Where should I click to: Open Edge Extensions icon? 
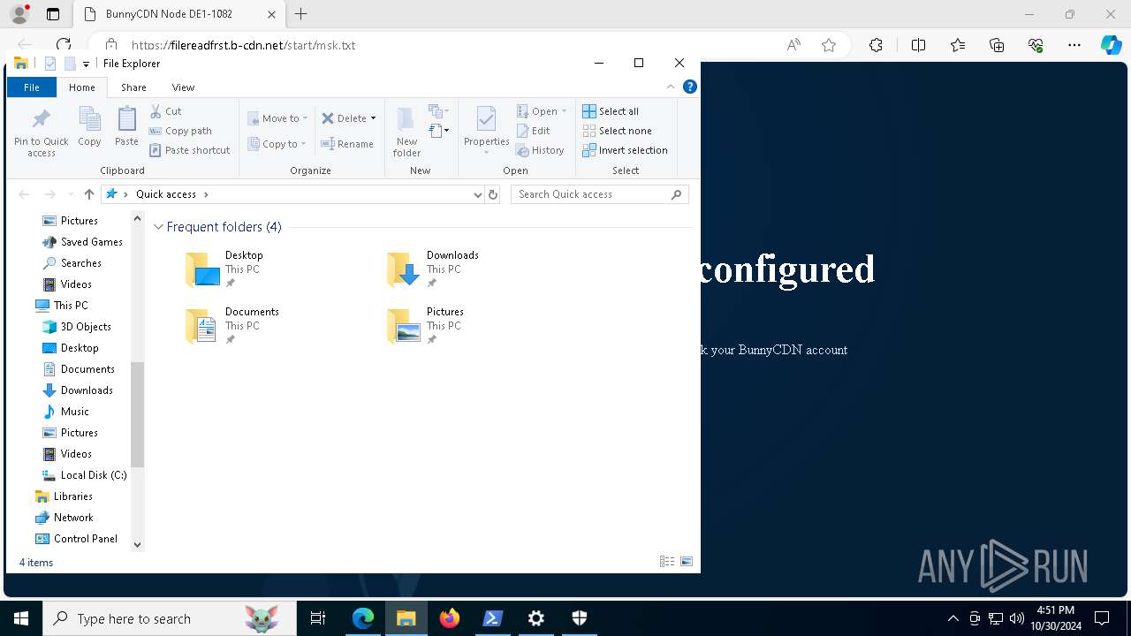(876, 45)
